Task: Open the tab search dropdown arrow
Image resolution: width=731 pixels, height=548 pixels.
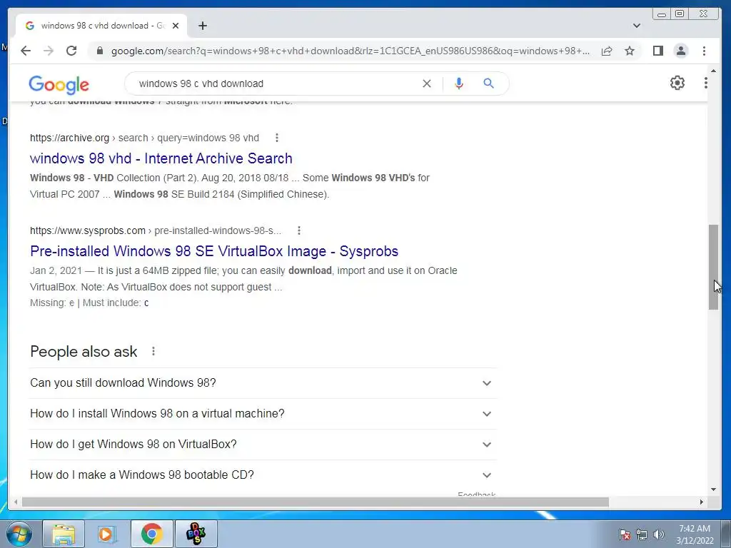Action: (x=636, y=26)
